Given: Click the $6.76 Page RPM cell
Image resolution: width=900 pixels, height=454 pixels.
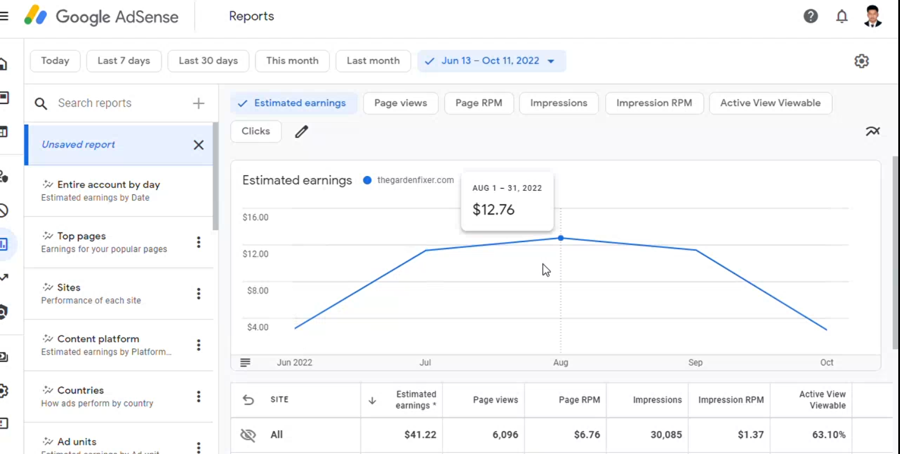Looking at the screenshot, I should pos(587,435).
